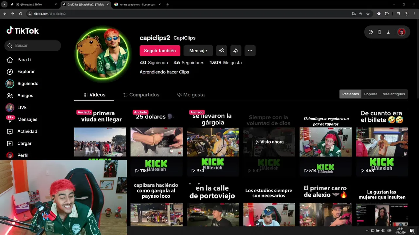Viewport: 419px width, 235px height.
Task: Open the tab search dropdown arrow
Action: (x=4, y=5)
